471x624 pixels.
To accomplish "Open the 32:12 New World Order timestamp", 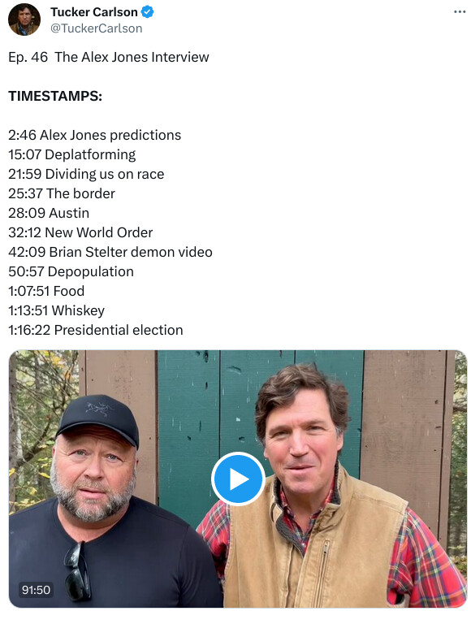I will coord(80,233).
